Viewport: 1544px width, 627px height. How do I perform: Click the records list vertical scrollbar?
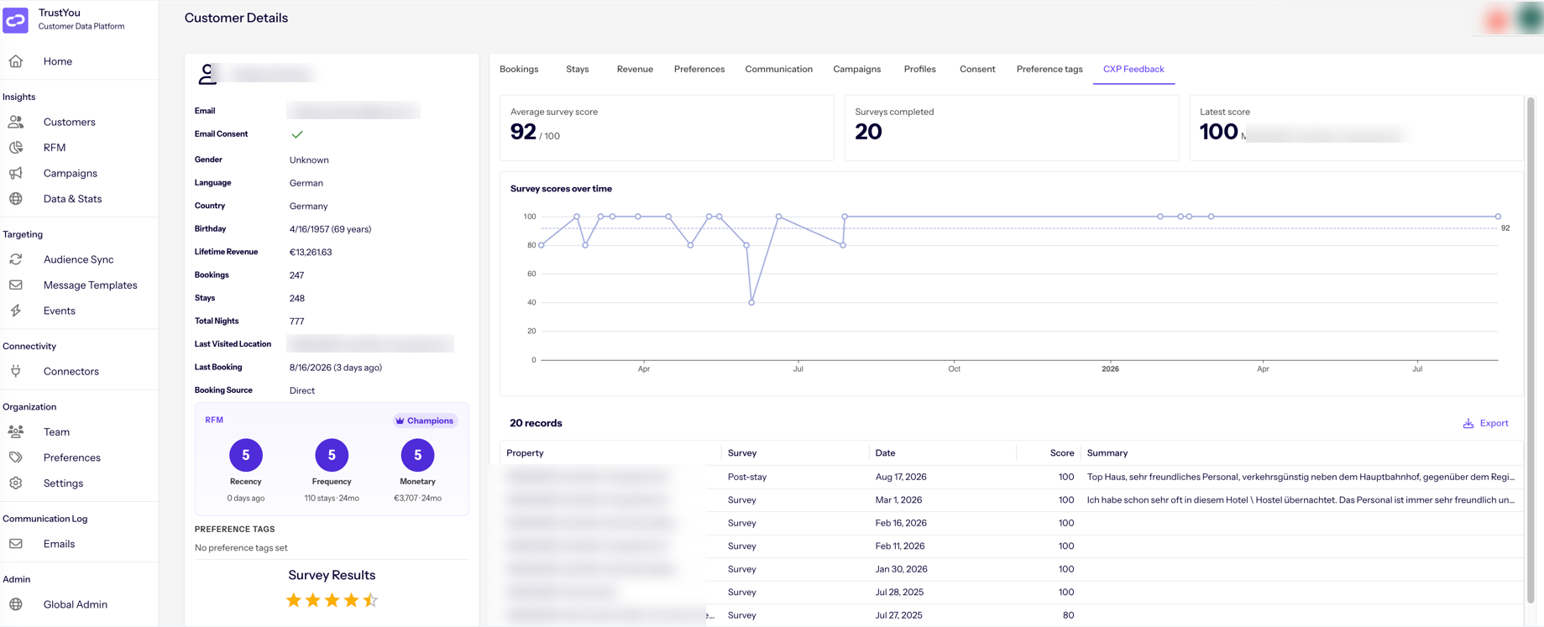[1531, 350]
